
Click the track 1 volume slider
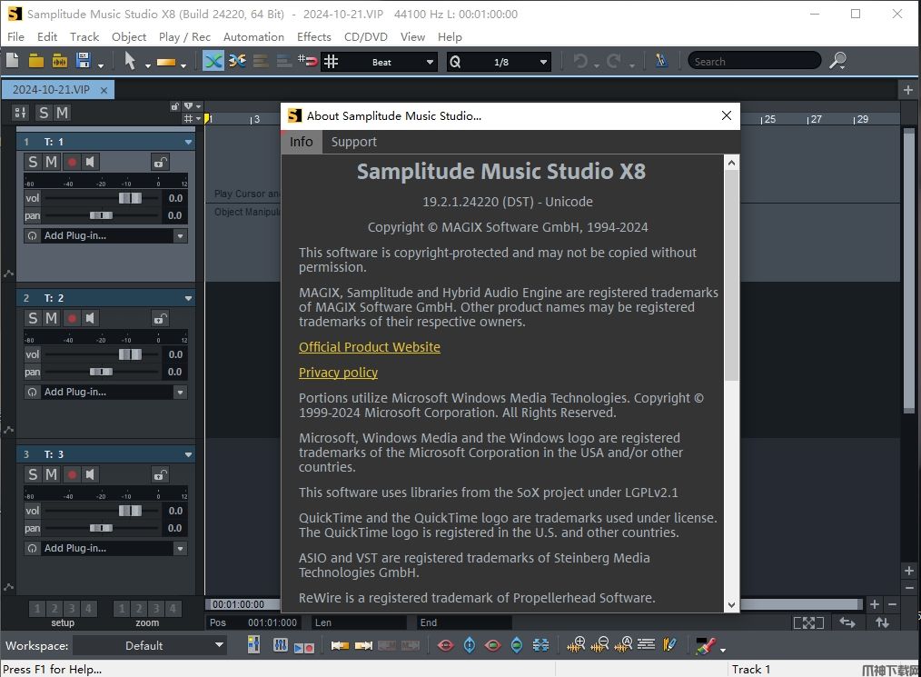tap(130, 198)
